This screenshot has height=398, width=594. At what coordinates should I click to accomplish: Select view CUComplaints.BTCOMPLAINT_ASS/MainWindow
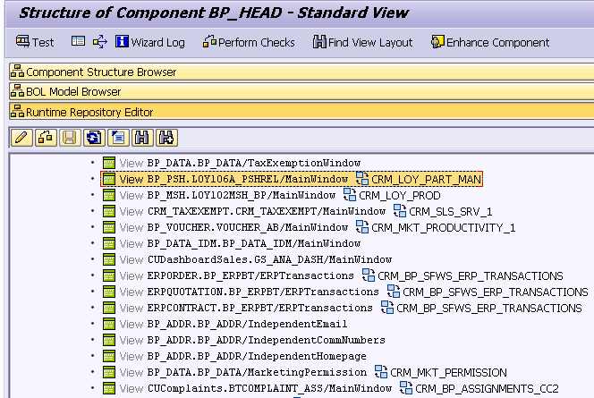269,388
